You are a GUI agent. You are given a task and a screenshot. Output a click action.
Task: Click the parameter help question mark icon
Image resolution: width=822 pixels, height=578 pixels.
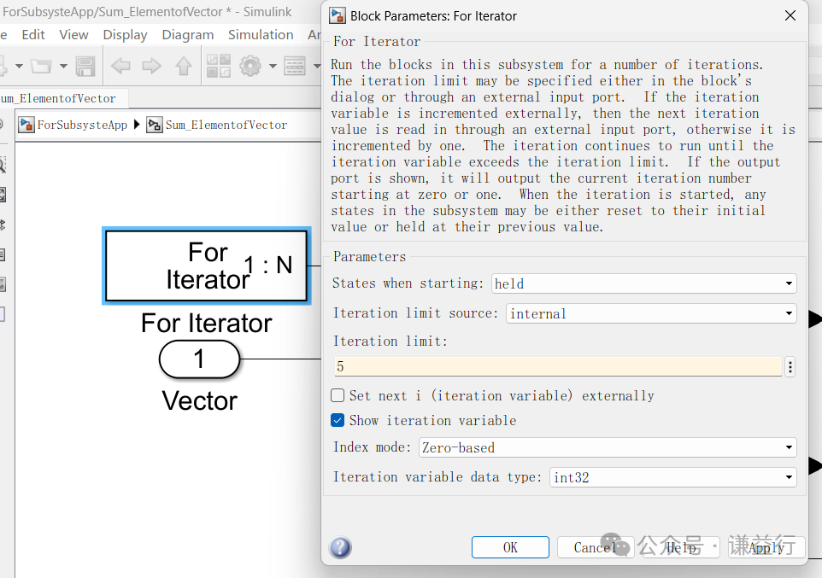click(x=339, y=547)
